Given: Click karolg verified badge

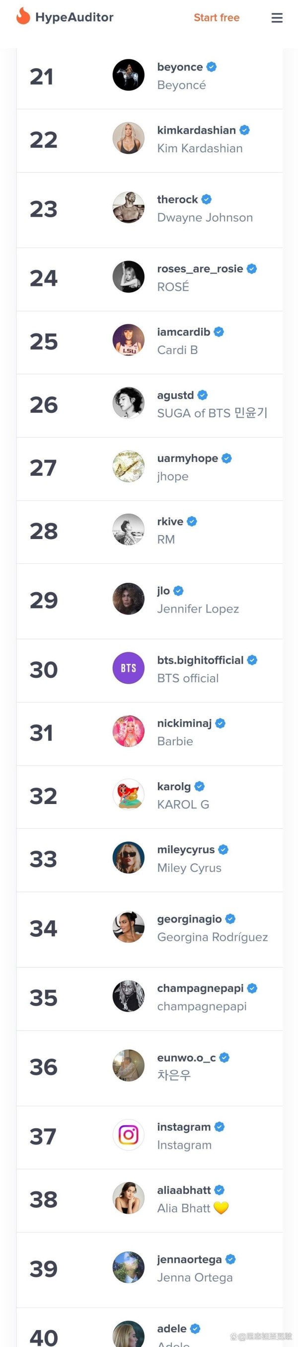Looking at the screenshot, I should [199, 787].
